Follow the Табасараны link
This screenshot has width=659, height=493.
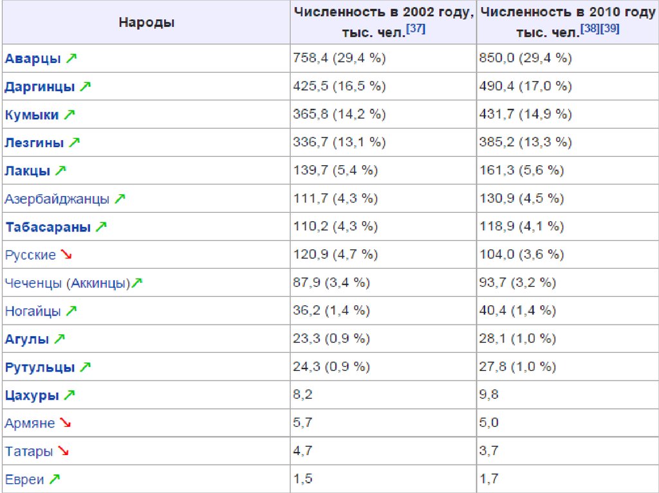tap(48, 227)
